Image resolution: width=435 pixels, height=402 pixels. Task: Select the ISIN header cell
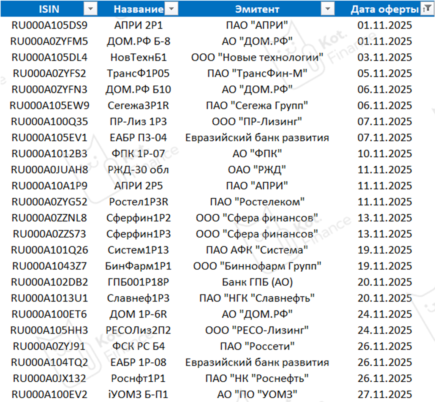click(x=49, y=9)
